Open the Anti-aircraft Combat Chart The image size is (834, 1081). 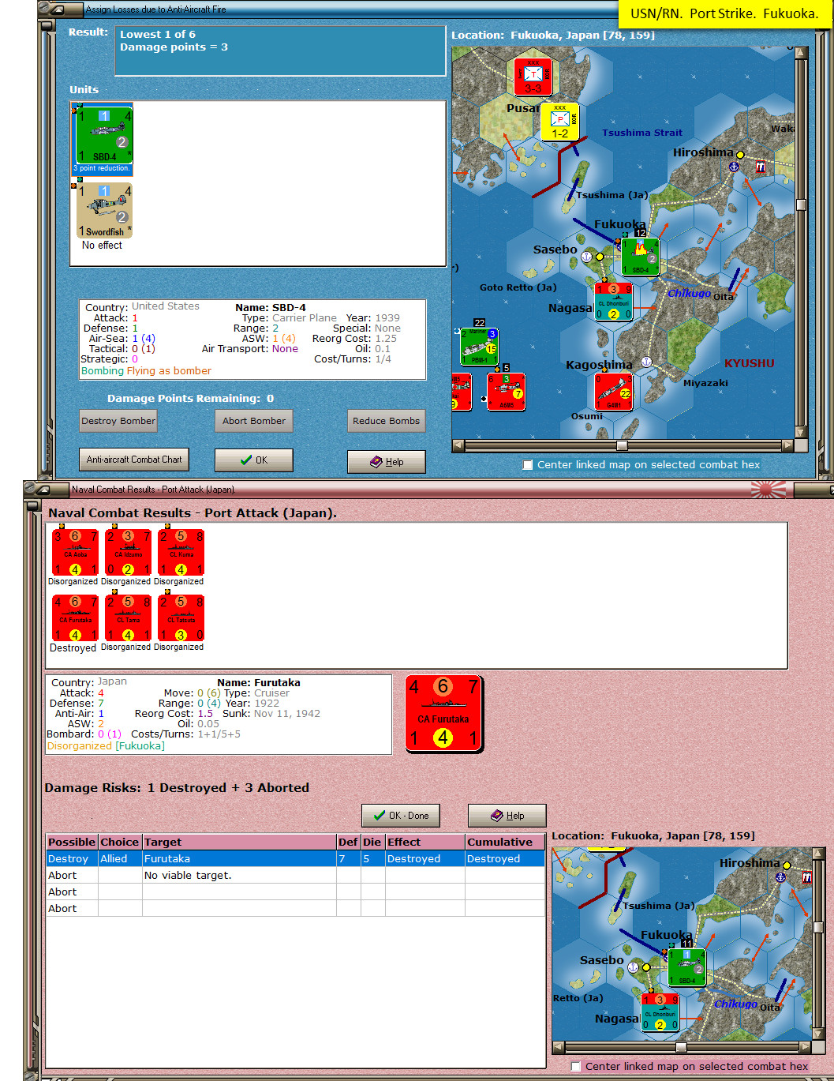[x=134, y=460]
